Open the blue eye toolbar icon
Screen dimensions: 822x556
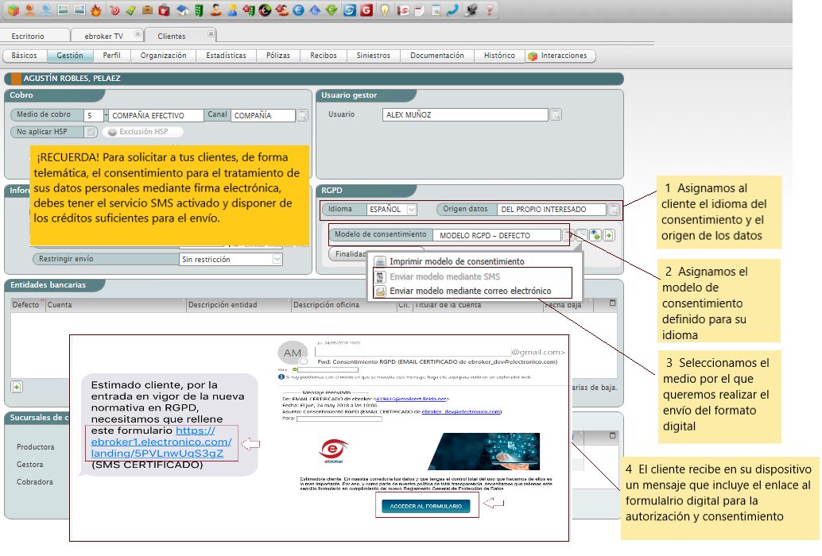(x=350, y=10)
